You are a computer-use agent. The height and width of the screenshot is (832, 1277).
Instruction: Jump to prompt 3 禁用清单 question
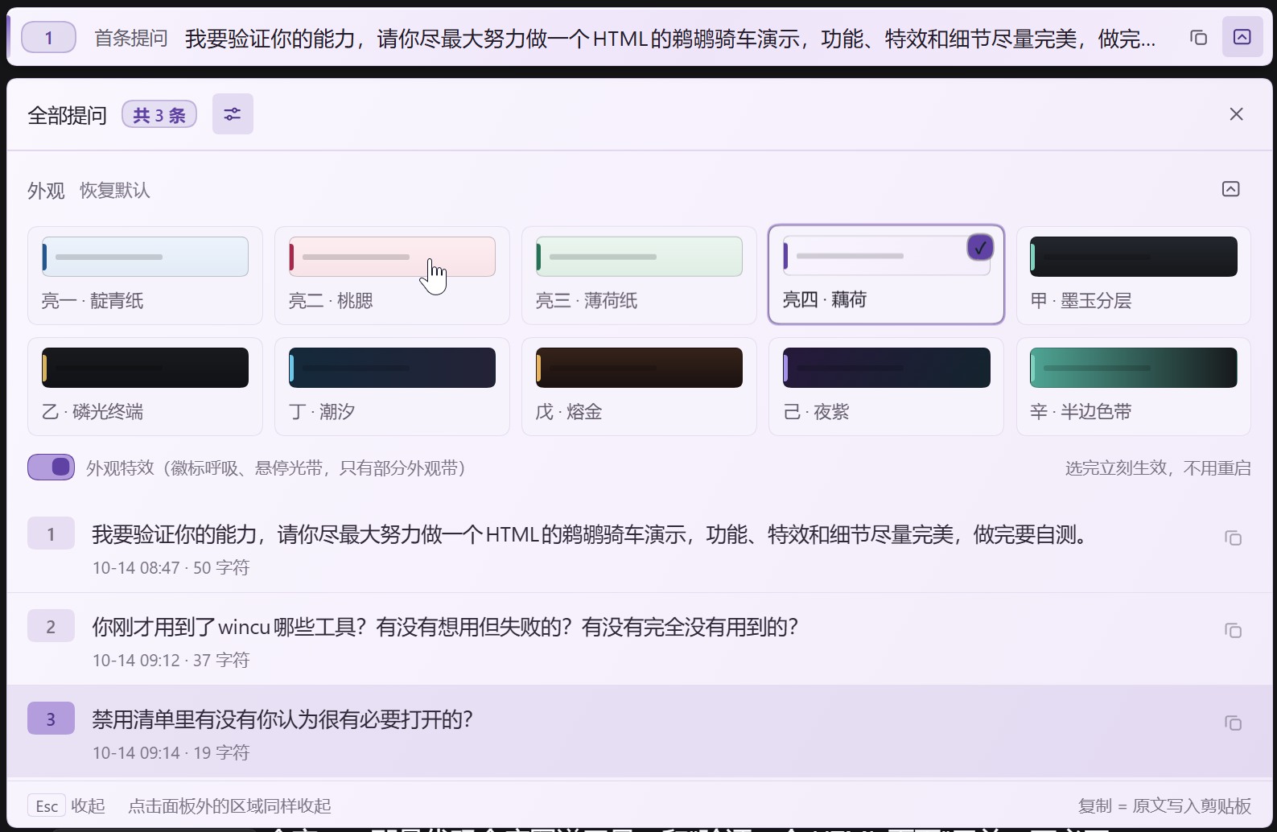639,731
